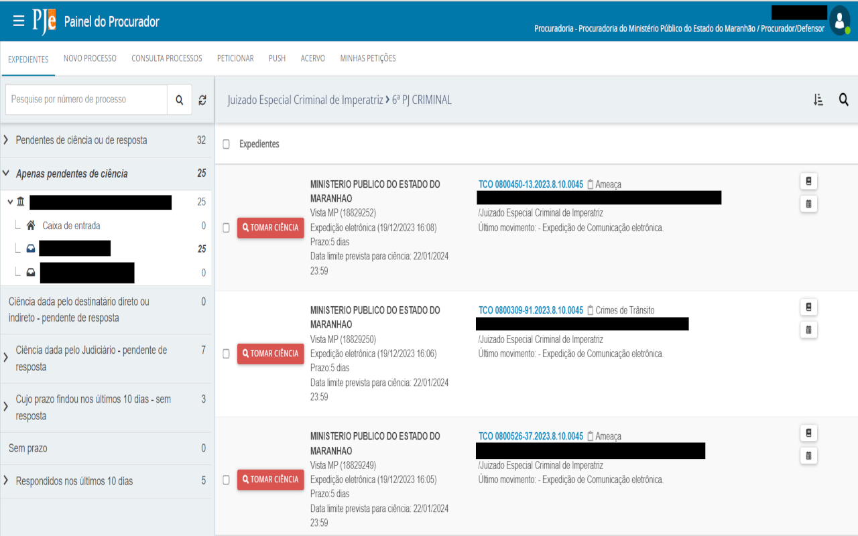
Task: Toggle the select-all Expedientes checkbox
Action: click(x=226, y=144)
